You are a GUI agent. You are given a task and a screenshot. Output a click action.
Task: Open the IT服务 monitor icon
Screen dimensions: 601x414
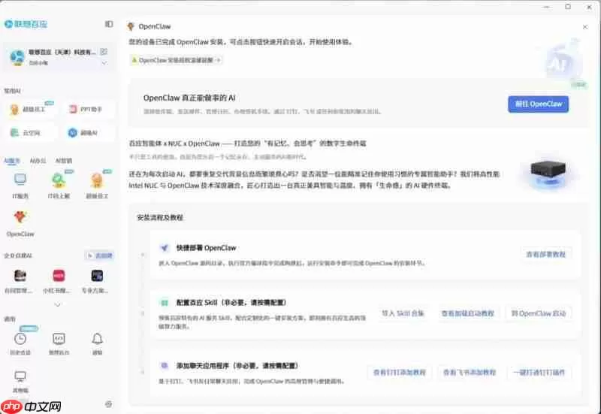point(20,180)
